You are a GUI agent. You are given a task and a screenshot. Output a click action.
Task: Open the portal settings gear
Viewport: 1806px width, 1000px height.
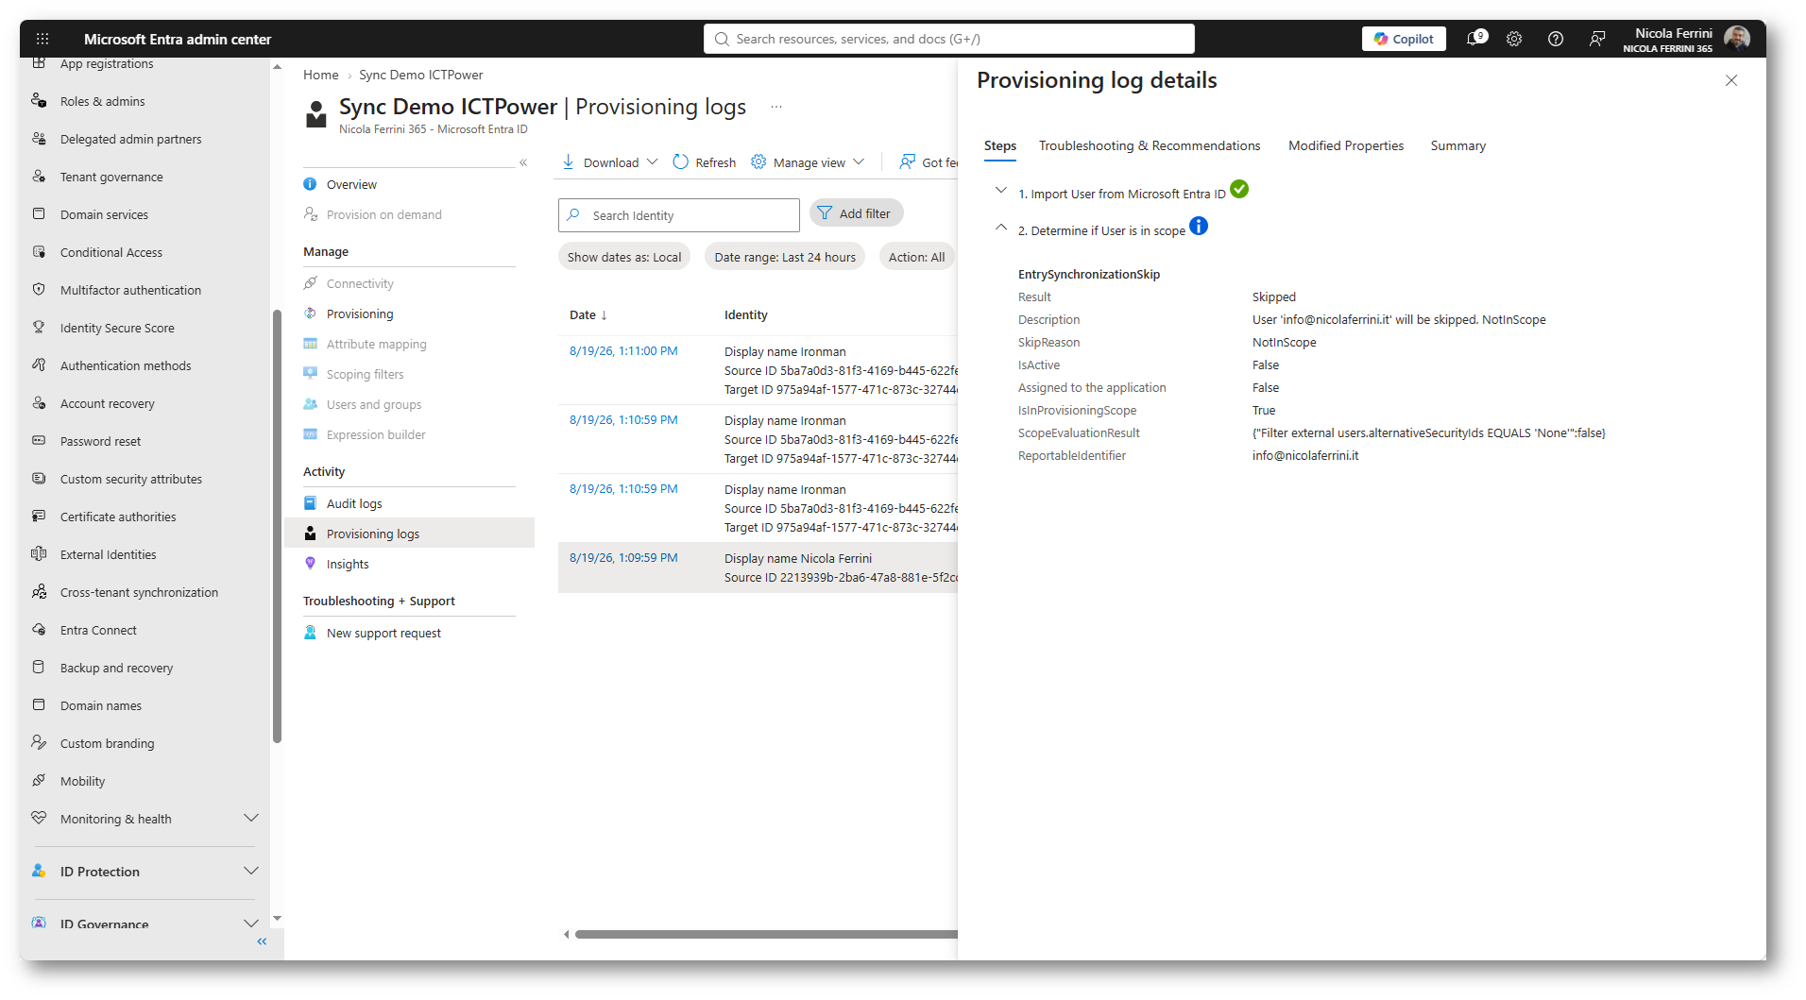pos(1514,39)
